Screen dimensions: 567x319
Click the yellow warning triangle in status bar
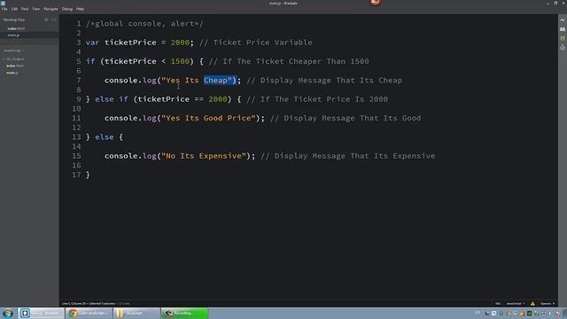[532, 303]
